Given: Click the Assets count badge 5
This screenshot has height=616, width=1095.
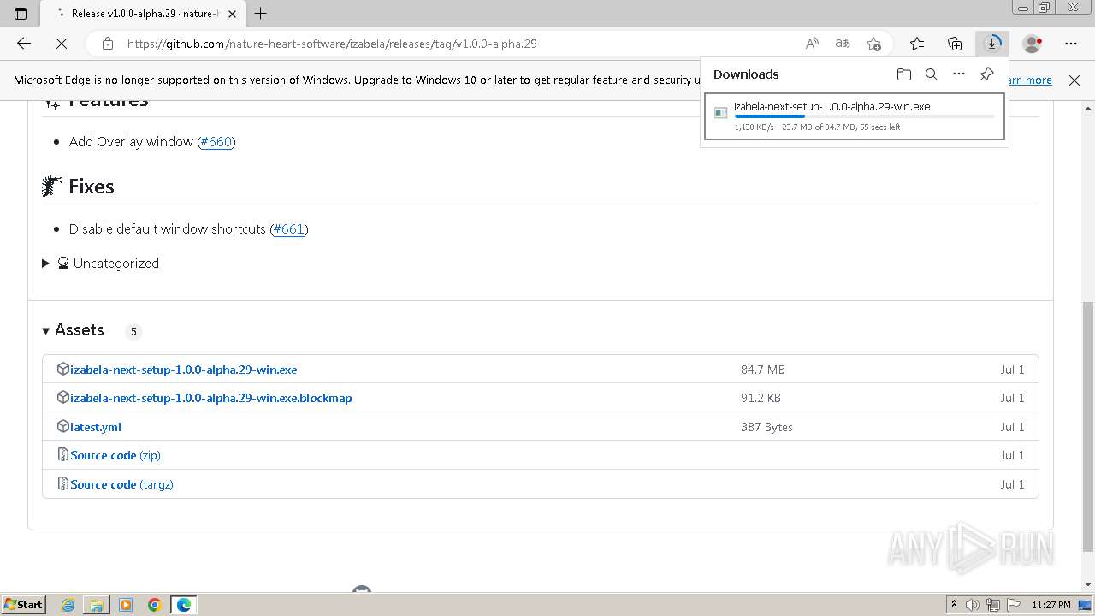Looking at the screenshot, I should (x=133, y=331).
